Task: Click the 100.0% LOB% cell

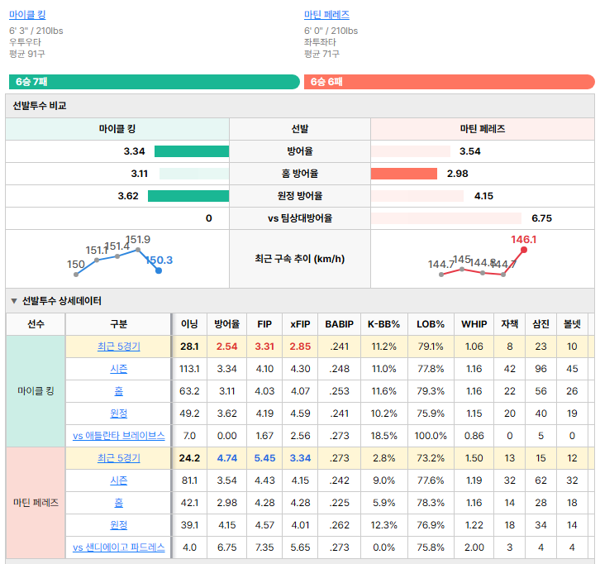Action: click(431, 436)
